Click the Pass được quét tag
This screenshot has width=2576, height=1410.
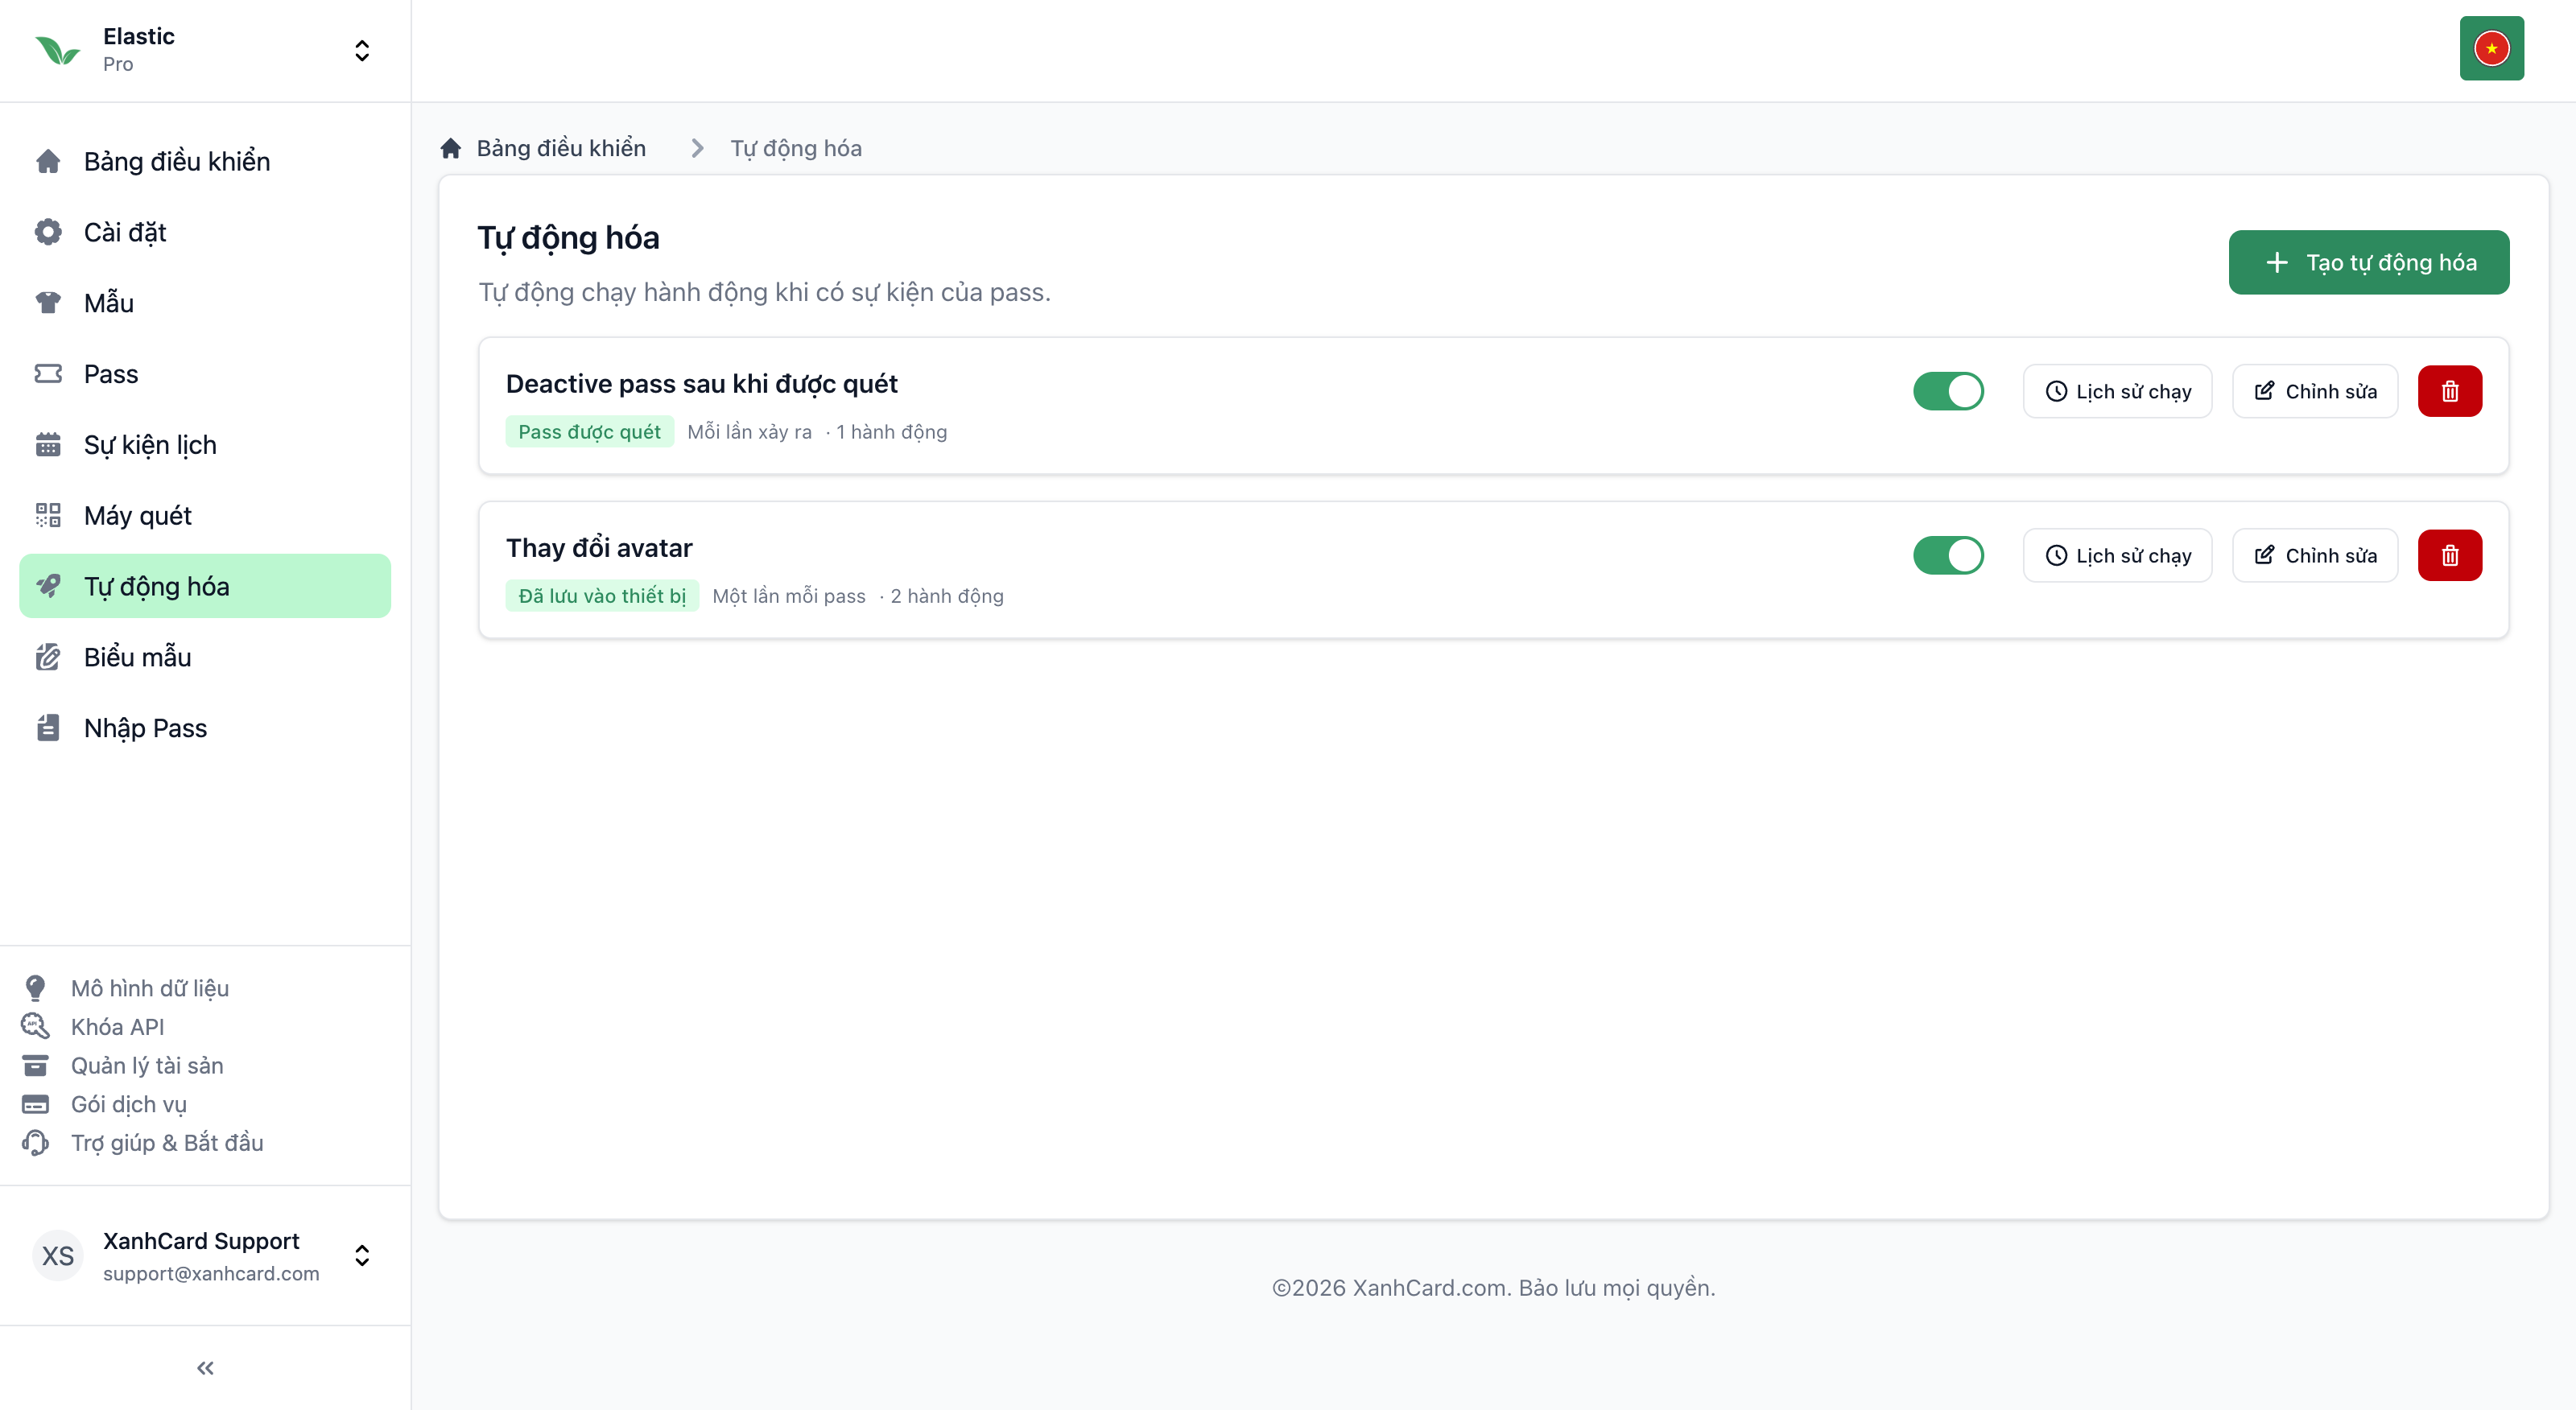pyautogui.click(x=589, y=432)
